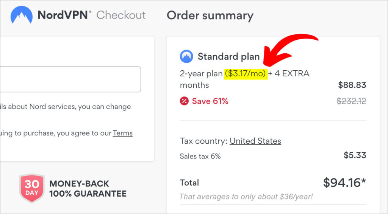
Task: Click the $94.16 total amount
Action: [x=344, y=183]
